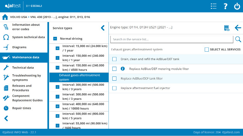Click the home icon in breadcrumb
Screen dimensions: 243x136
(5, 17)
